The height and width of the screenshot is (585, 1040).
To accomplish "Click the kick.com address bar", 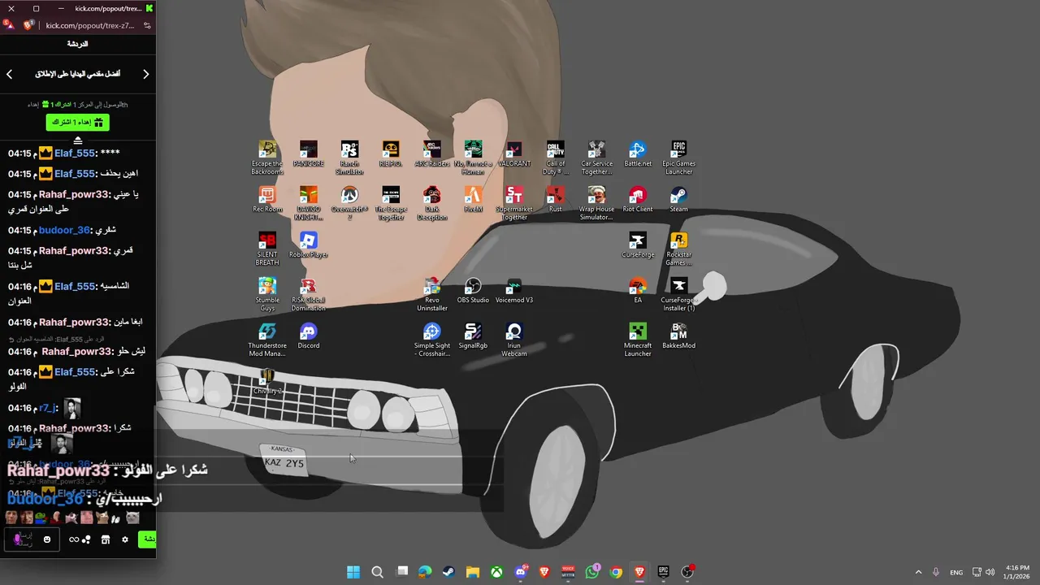I will pyautogui.click(x=89, y=25).
